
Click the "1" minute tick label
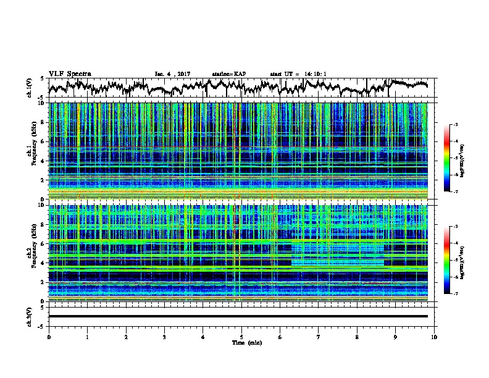88,337
